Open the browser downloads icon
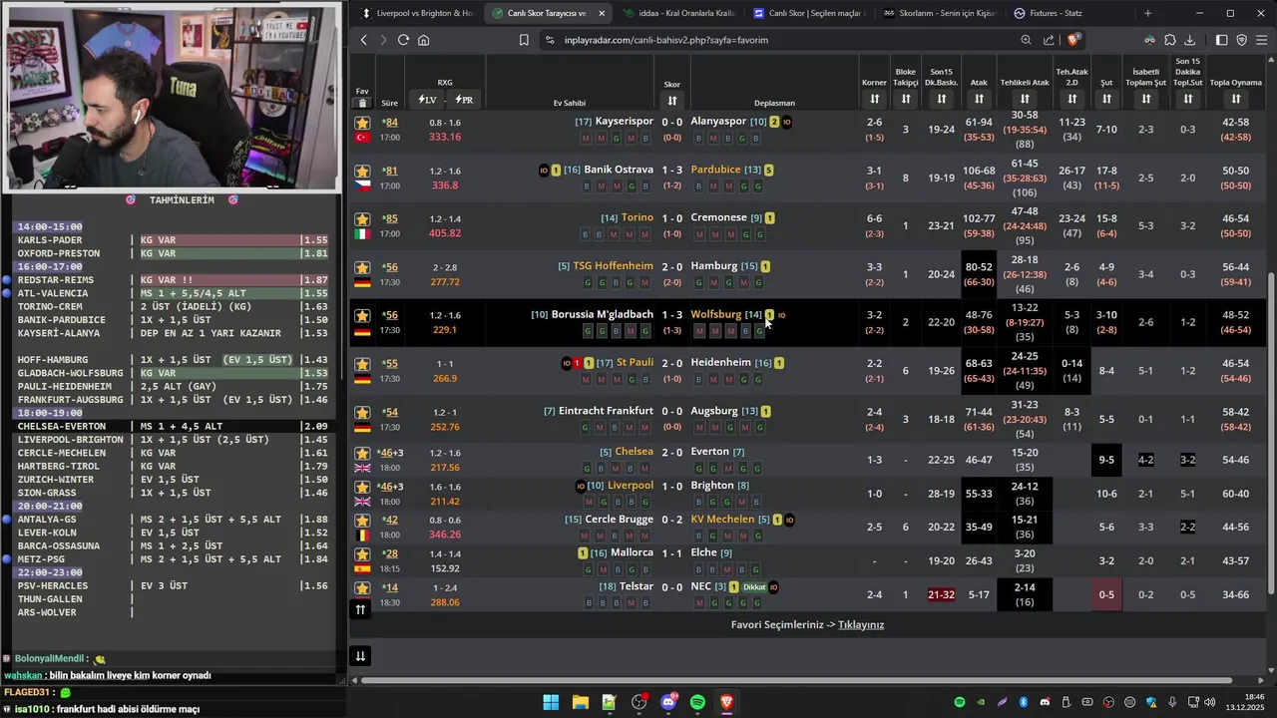1277x718 pixels. (1189, 40)
